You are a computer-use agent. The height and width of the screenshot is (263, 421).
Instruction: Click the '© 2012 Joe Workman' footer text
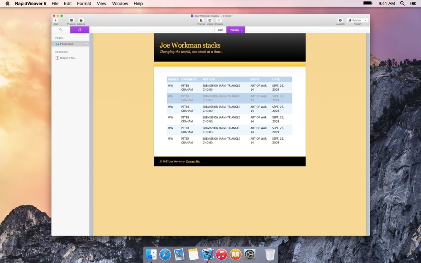pos(172,161)
